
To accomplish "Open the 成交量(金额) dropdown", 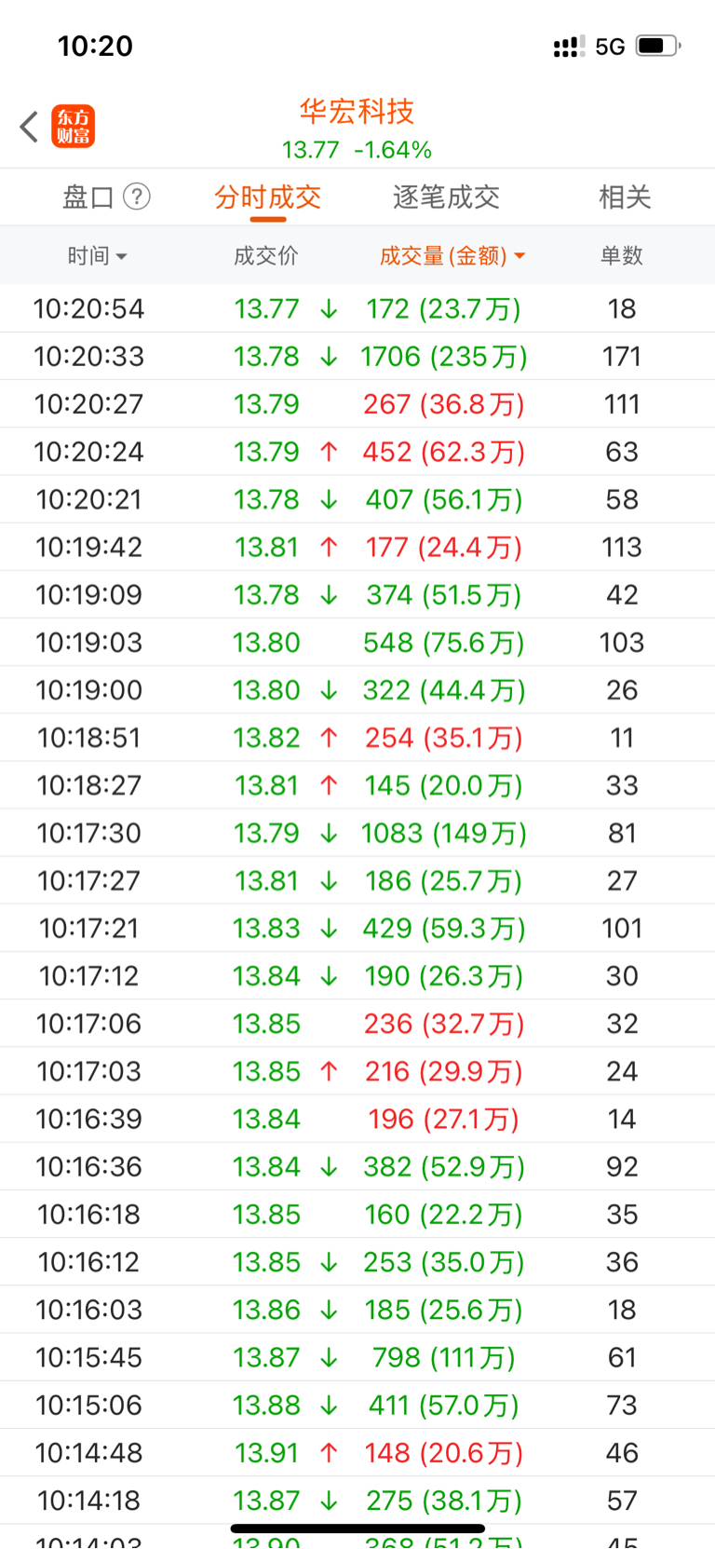I will pyautogui.click(x=452, y=256).
